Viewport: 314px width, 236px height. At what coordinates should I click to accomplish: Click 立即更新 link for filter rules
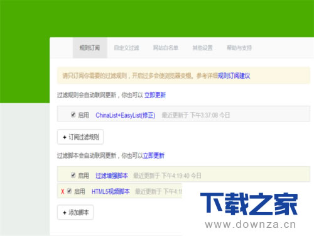tap(155, 95)
